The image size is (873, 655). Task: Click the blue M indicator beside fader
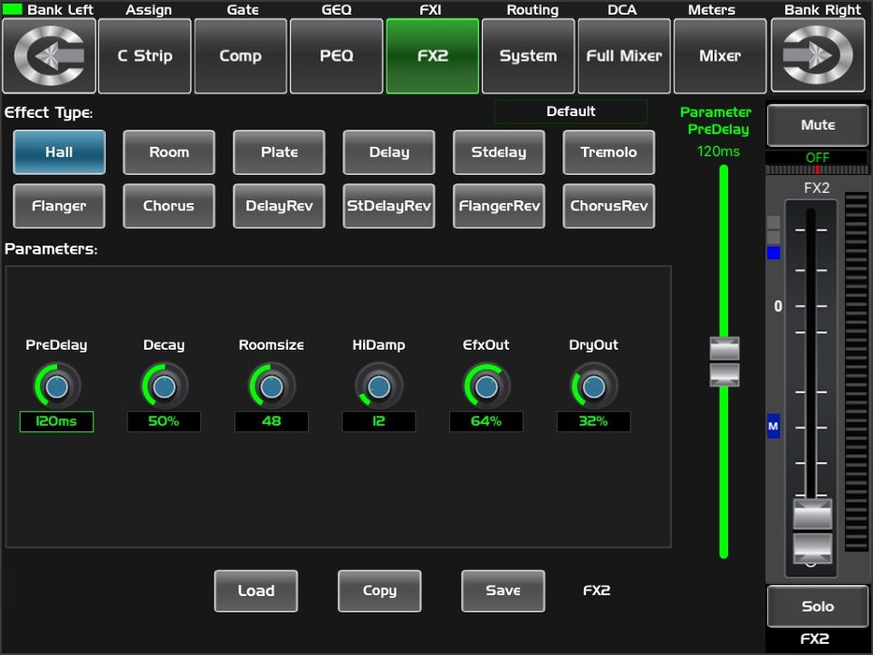(x=773, y=426)
